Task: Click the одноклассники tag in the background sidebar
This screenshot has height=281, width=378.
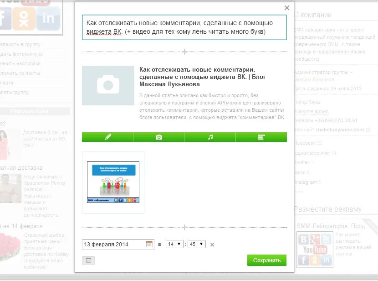Action: [x=312, y=153]
